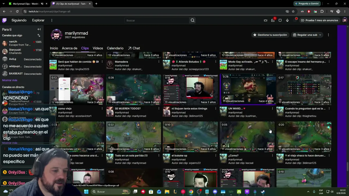Open the Windows Start menu
The height and width of the screenshot is (196, 349).
pyautogui.click(x=86, y=192)
